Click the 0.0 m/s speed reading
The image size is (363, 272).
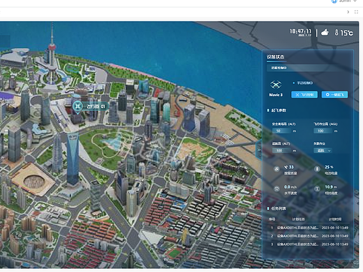pyautogui.click(x=290, y=187)
